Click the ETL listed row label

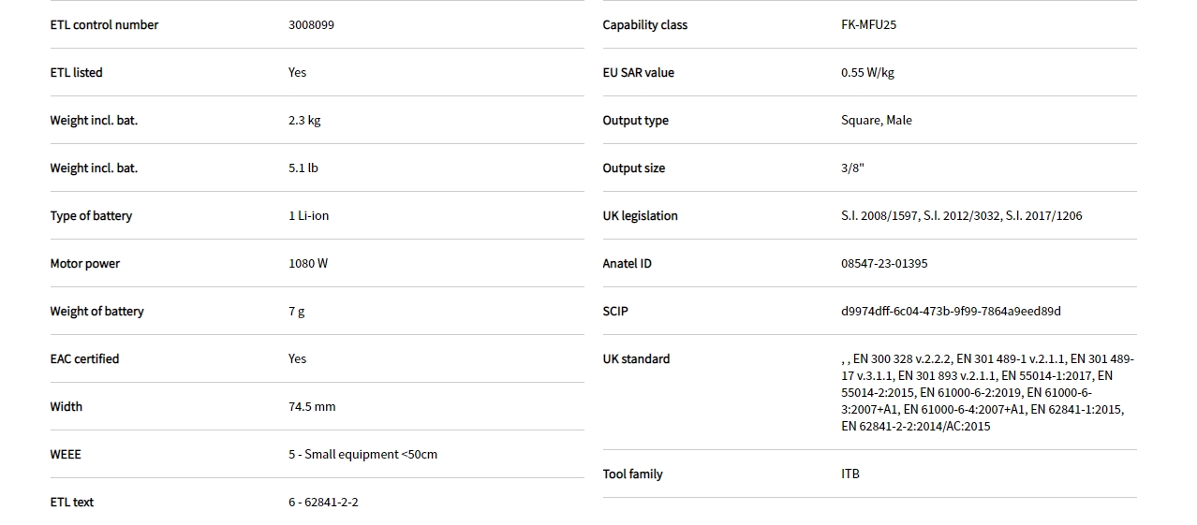point(76,73)
